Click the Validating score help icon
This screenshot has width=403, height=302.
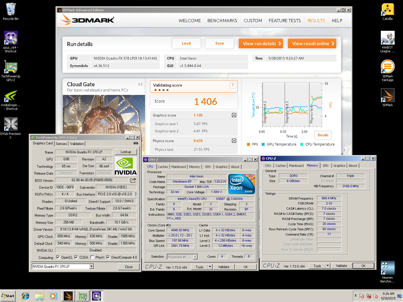tap(233, 85)
